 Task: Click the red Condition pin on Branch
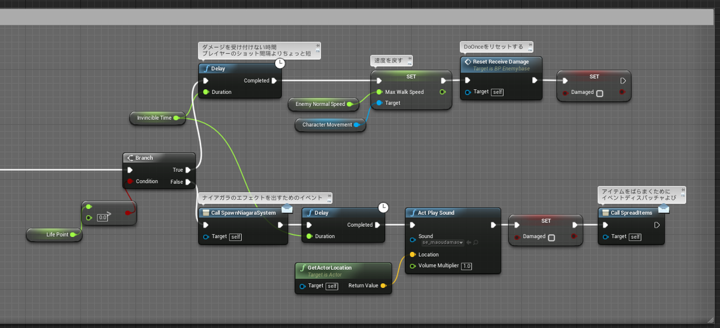click(x=130, y=181)
